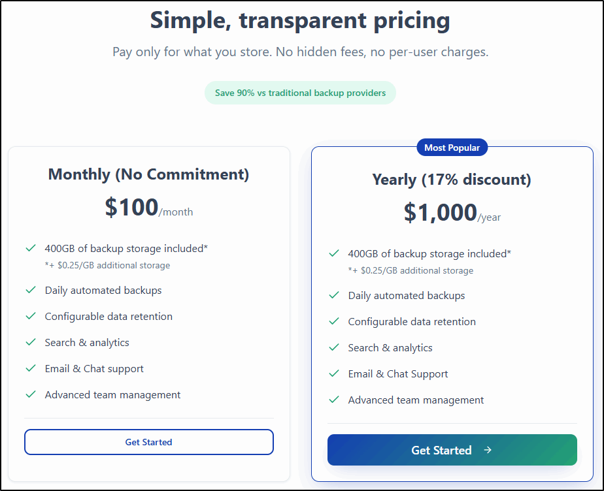Click checkmark beside yearly Advanced team management

tap(334, 400)
